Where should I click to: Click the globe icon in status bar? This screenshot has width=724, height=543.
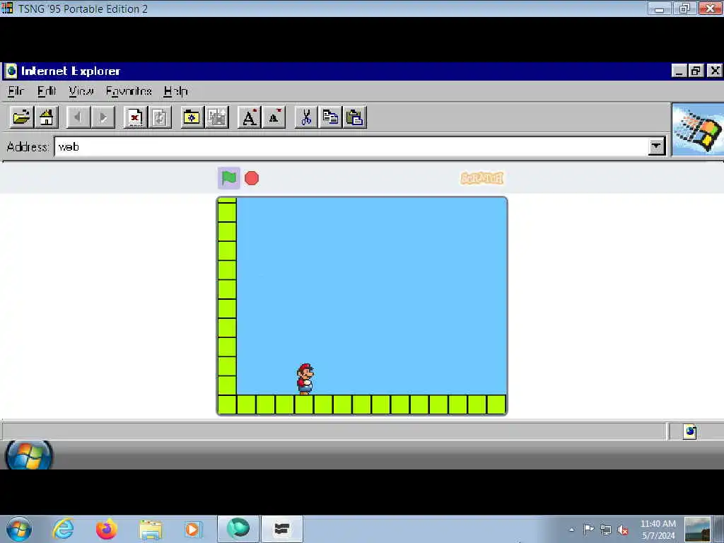point(690,431)
